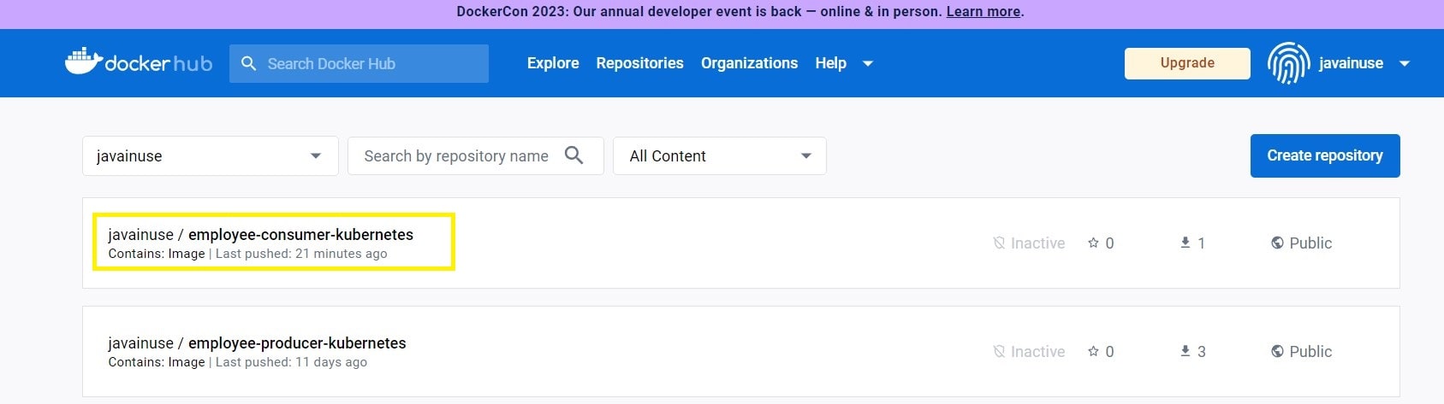Focus the Search by repository name field
1444x404 pixels.
[476, 156]
